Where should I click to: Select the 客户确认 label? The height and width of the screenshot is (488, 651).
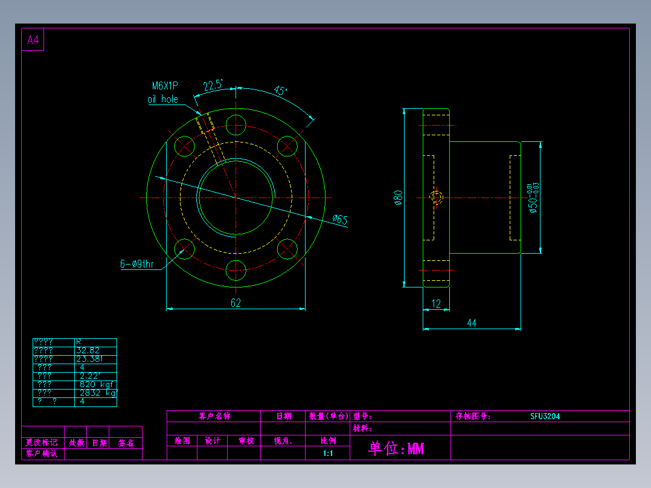(42, 453)
